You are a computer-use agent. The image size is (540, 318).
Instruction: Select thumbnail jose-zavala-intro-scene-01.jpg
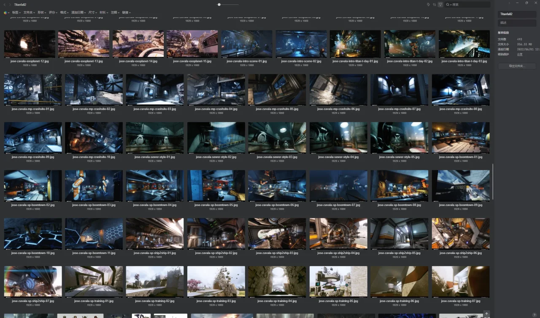(247, 43)
